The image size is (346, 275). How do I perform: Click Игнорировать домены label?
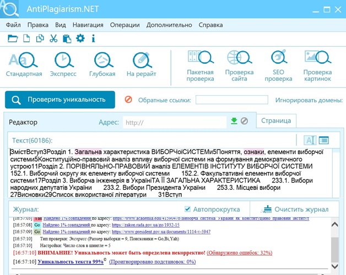[x=309, y=100]
